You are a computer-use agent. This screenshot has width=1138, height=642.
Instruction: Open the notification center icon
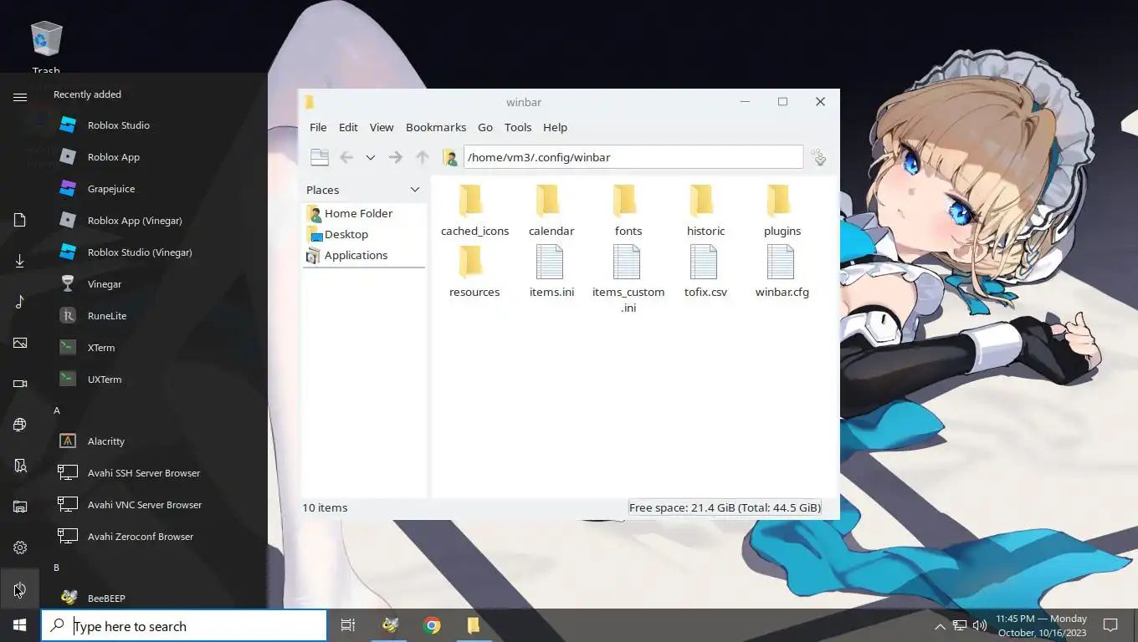coord(1110,625)
